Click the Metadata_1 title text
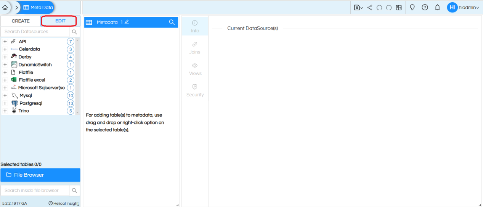 click(109, 22)
